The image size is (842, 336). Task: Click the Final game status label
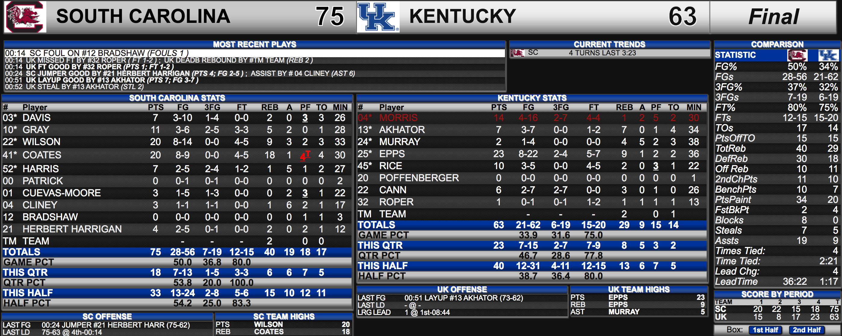point(774,17)
